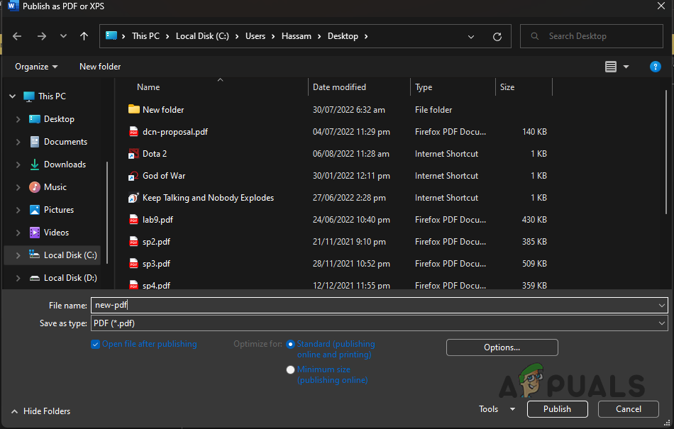The width and height of the screenshot is (674, 429).
Task: Choose Minimum size optimization radio
Action: coord(290,370)
